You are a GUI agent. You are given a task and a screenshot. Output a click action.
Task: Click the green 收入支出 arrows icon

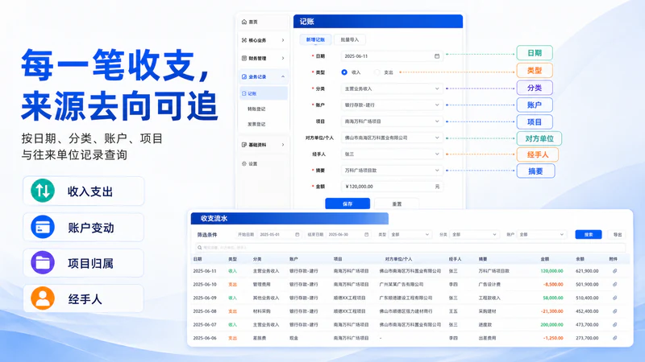pos(43,191)
